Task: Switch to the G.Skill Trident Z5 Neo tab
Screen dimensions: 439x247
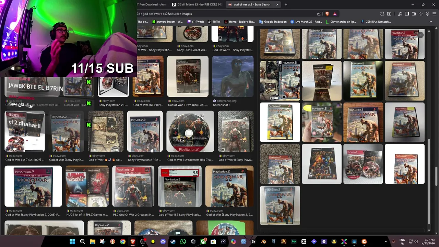Action: (197, 4)
